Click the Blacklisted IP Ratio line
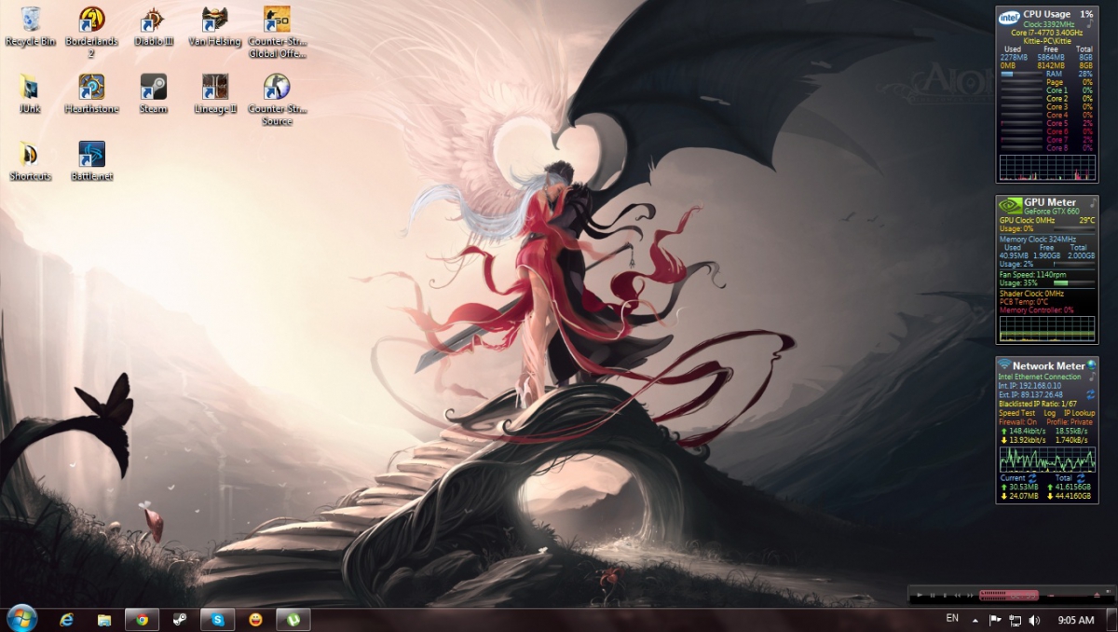 coord(1036,404)
